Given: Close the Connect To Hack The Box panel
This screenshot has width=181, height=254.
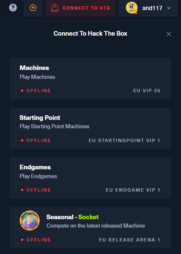Looking at the screenshot, I should (x=169, y=34).
